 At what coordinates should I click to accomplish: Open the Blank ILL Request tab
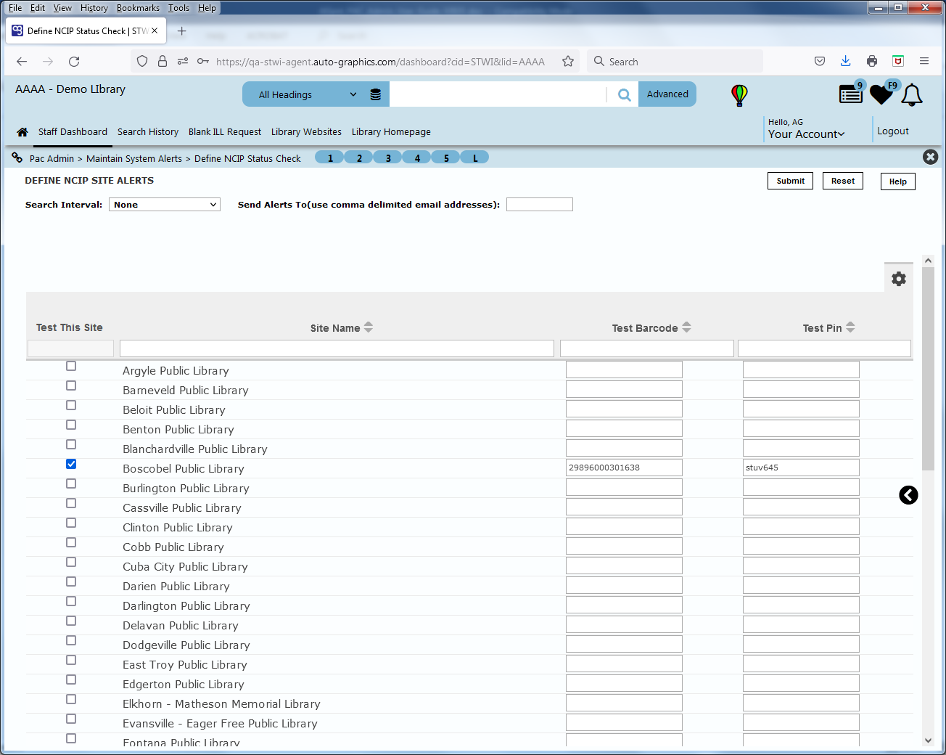click(x=225, y=132)
